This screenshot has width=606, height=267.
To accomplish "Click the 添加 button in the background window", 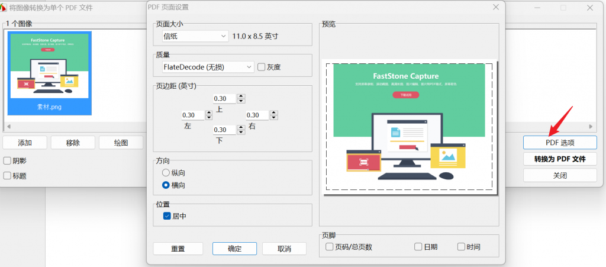I will point(25,143).
